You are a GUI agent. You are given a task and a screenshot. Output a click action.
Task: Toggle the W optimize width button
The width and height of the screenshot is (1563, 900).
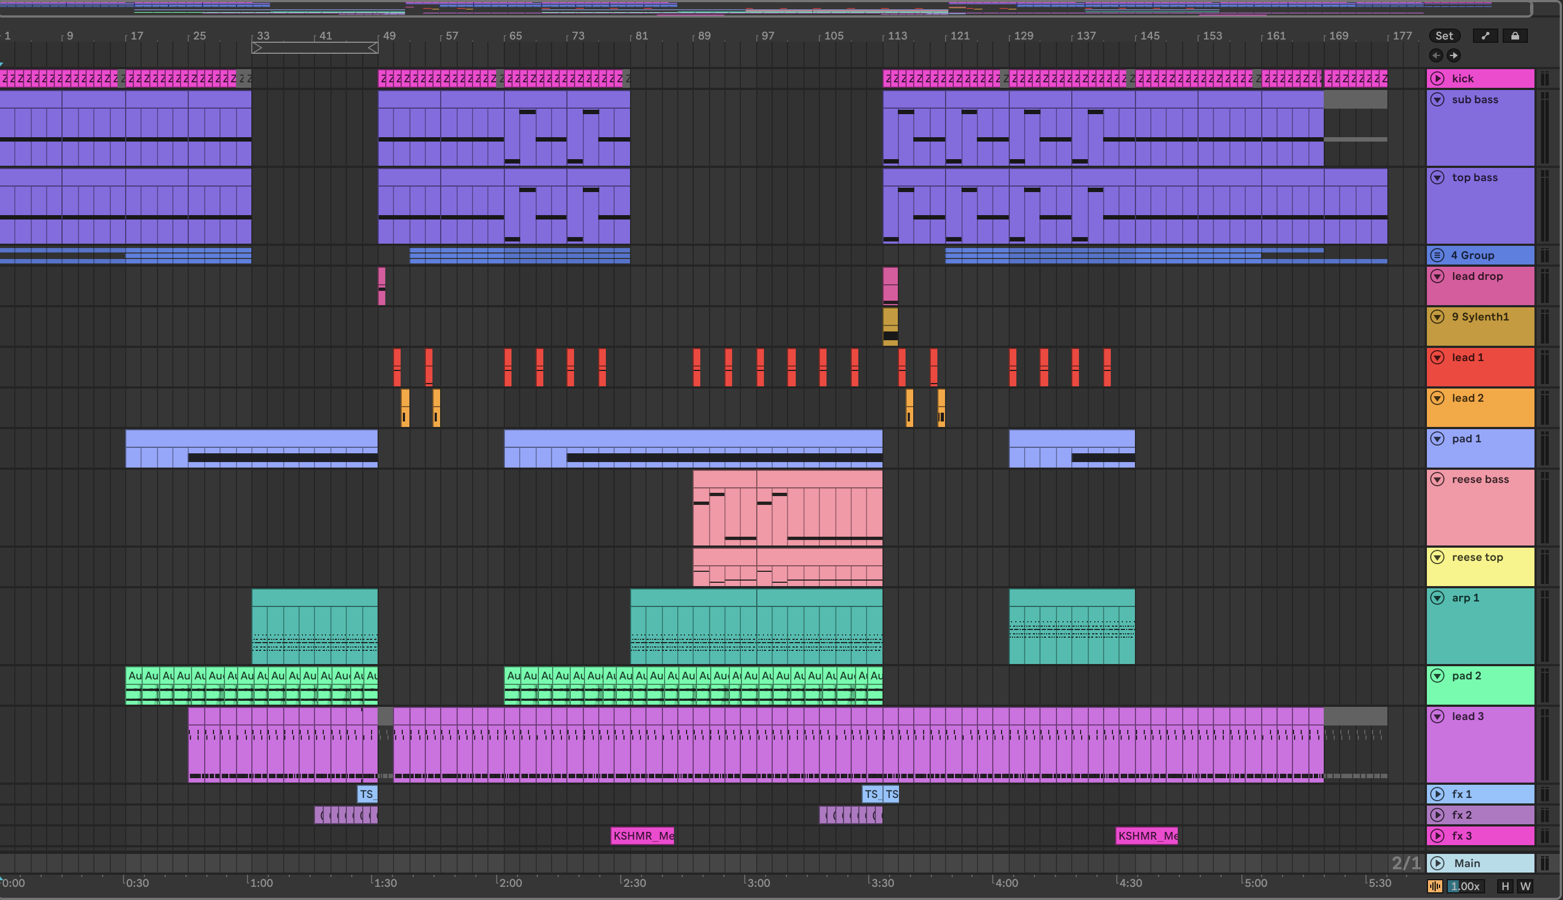pyautogui.click(x=1525, y=886)
